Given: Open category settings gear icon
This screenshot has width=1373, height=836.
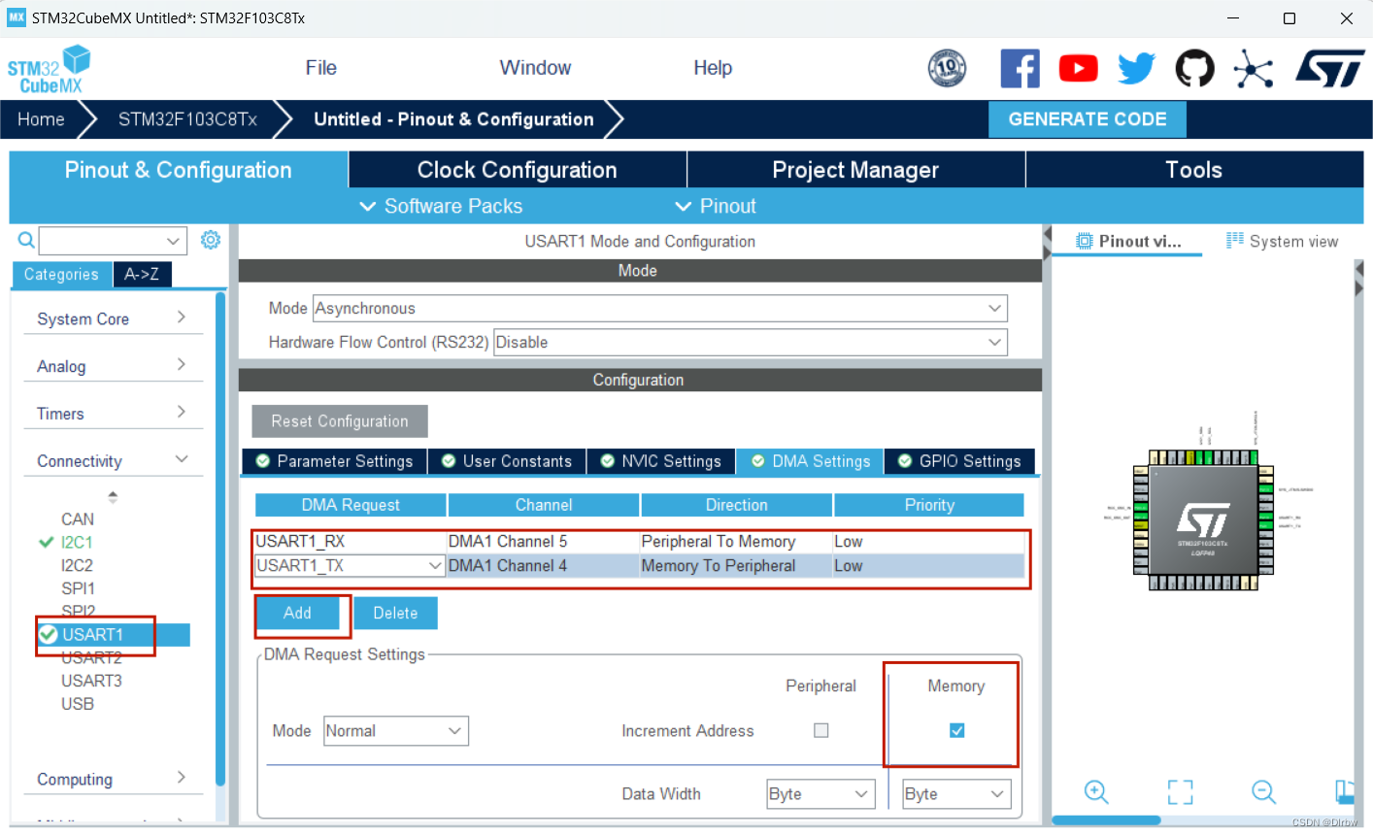Looking at the screenshot, I should (x=210, y=240).
